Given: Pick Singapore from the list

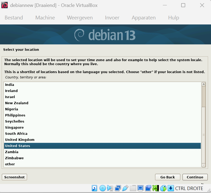Looking at the screenshot, I should [x=102, y=127].
